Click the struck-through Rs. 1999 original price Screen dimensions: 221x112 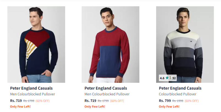(178, 101)
